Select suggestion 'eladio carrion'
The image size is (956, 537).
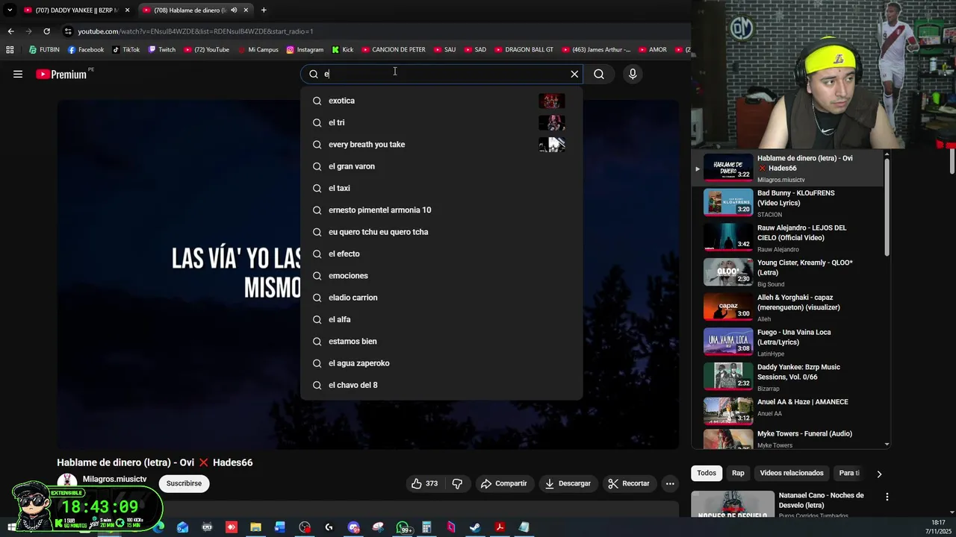click(x=441, y=298)
